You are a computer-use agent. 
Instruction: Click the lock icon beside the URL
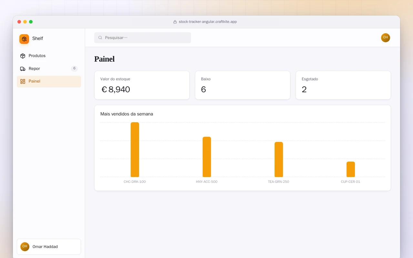click(175, 22)
